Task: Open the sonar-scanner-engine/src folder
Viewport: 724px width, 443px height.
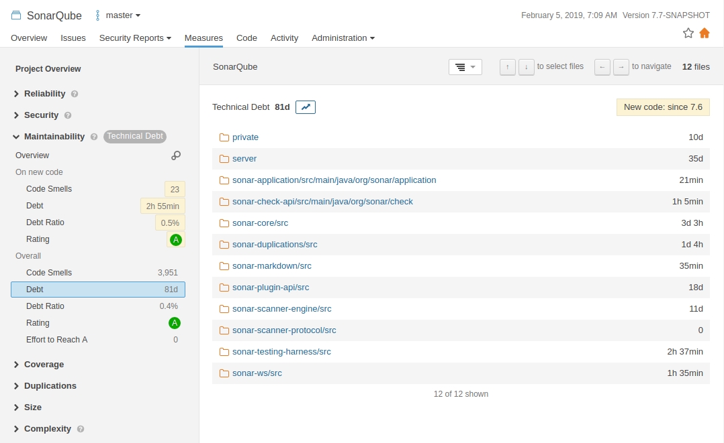Action: pos(281,309)
